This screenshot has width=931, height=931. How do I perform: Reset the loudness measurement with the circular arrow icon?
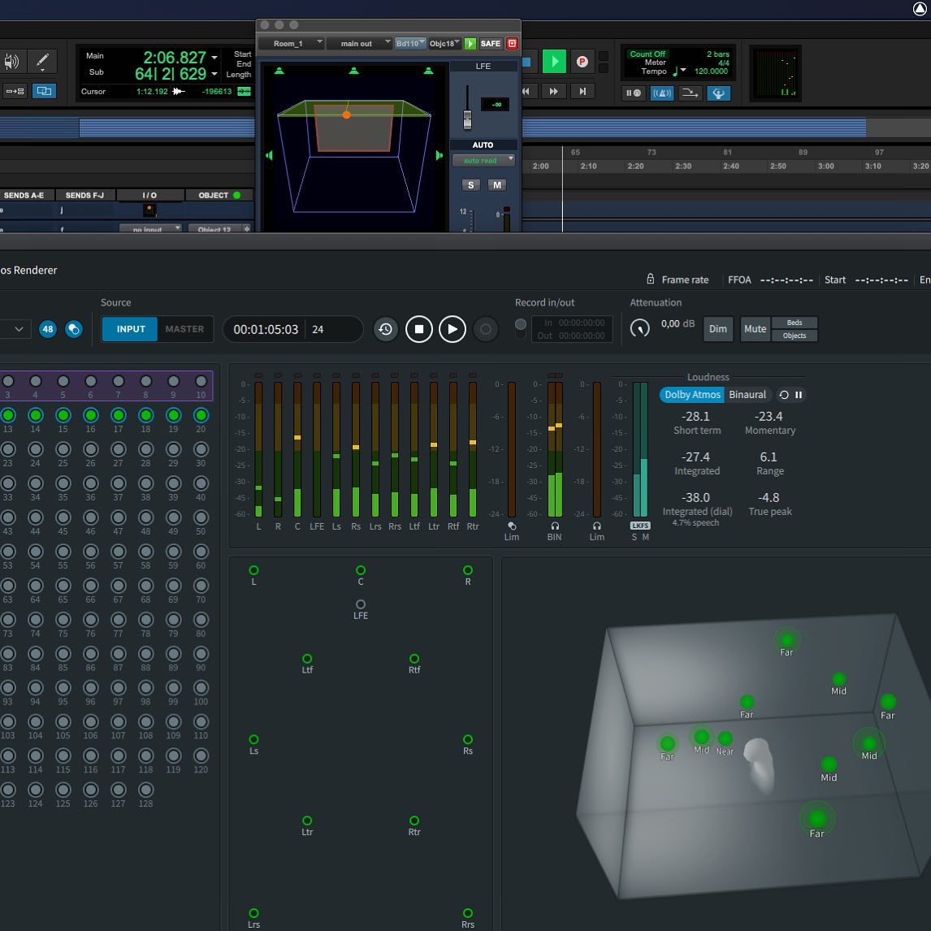(x=782, y=395)
